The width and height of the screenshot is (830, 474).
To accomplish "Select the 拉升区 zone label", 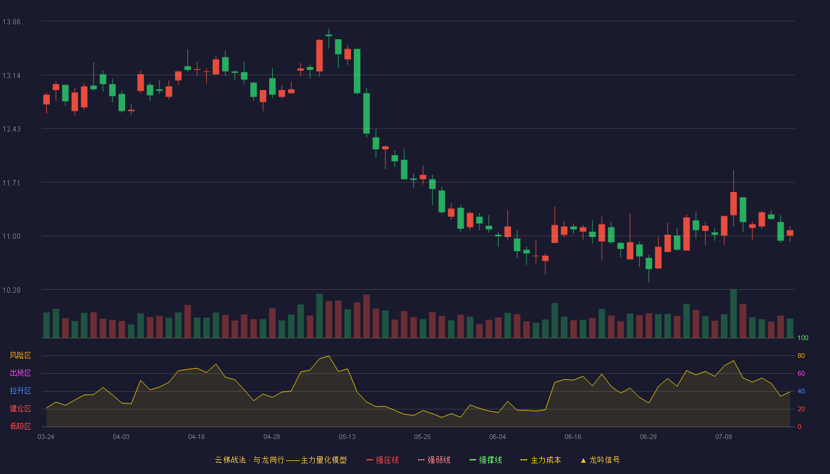I will coord(20,391).
